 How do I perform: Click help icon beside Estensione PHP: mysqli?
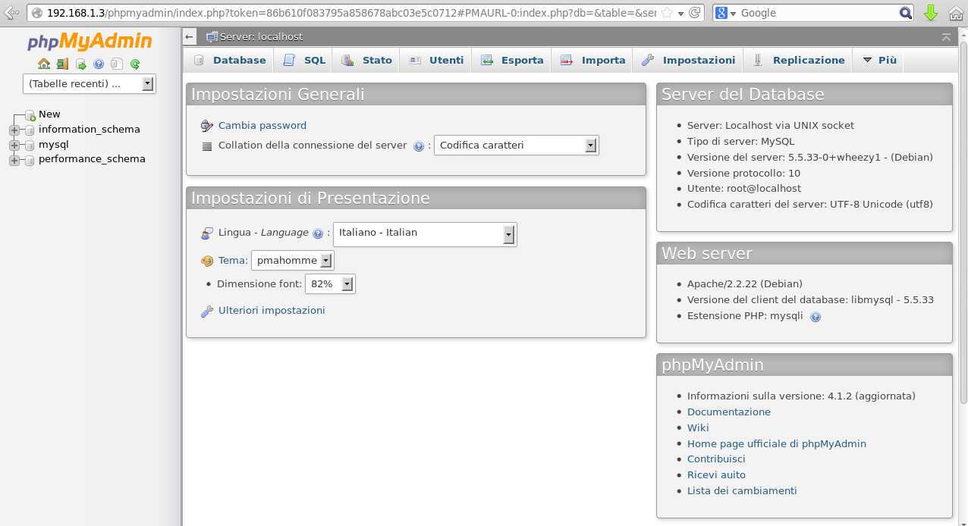(x=816, y=317)
